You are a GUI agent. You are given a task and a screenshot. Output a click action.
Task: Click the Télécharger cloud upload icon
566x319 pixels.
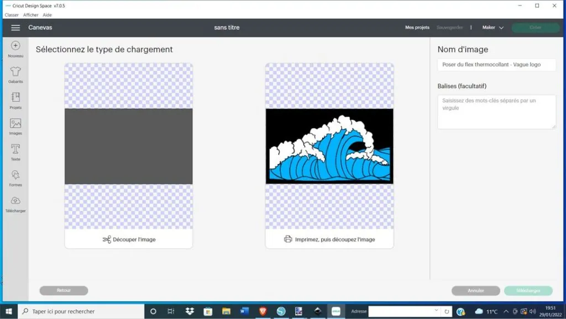pos(15,201)
